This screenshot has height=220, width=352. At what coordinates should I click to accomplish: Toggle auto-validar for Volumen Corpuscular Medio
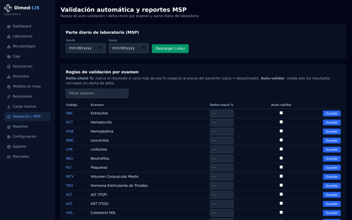281,176
